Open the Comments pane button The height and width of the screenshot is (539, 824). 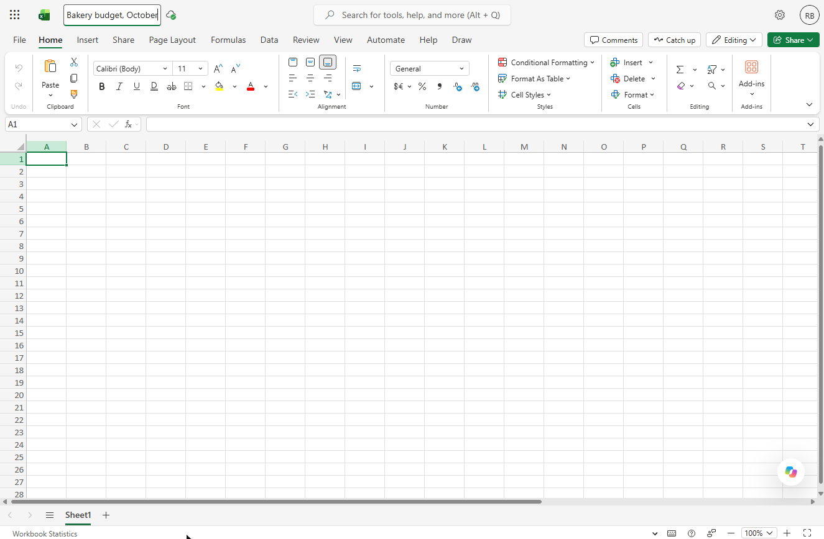(614, 40)
